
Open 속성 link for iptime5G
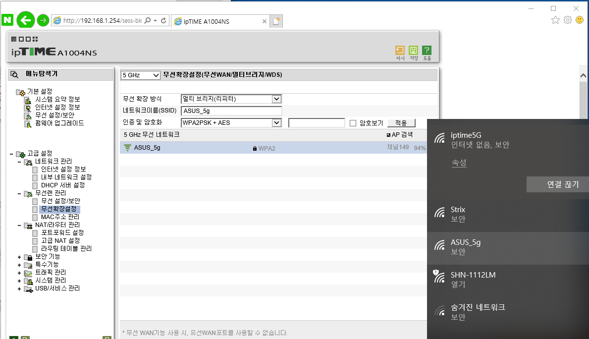click(x=459, y=163)
